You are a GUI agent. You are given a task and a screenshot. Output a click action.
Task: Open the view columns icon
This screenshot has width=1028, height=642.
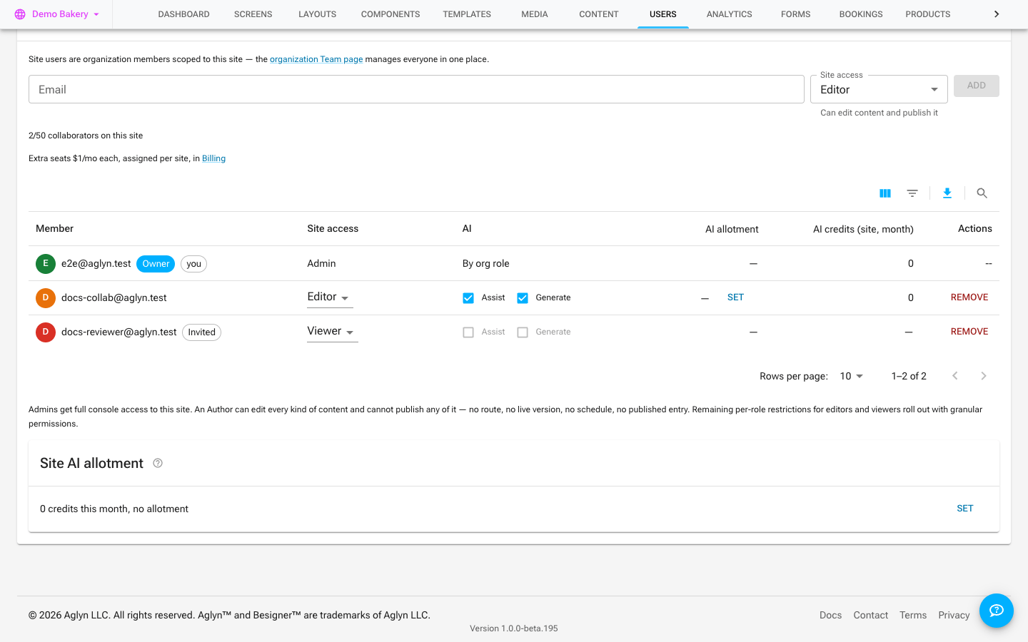(885, 193)
